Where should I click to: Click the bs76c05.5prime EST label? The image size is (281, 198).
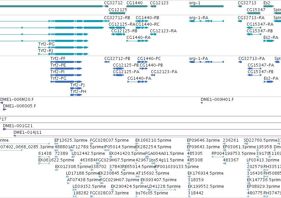[152, 193]
